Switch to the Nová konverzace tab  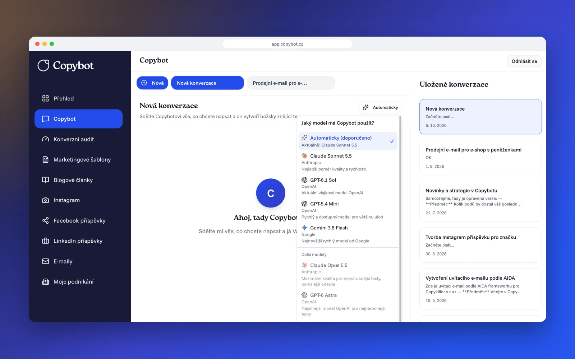[207, 83]
